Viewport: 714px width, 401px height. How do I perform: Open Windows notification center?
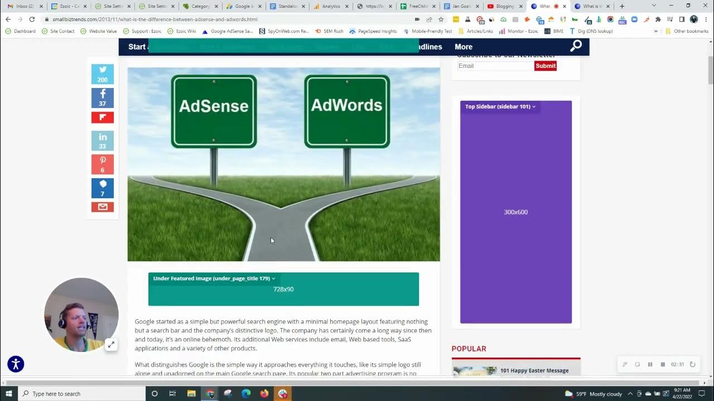tap(703, 394)
